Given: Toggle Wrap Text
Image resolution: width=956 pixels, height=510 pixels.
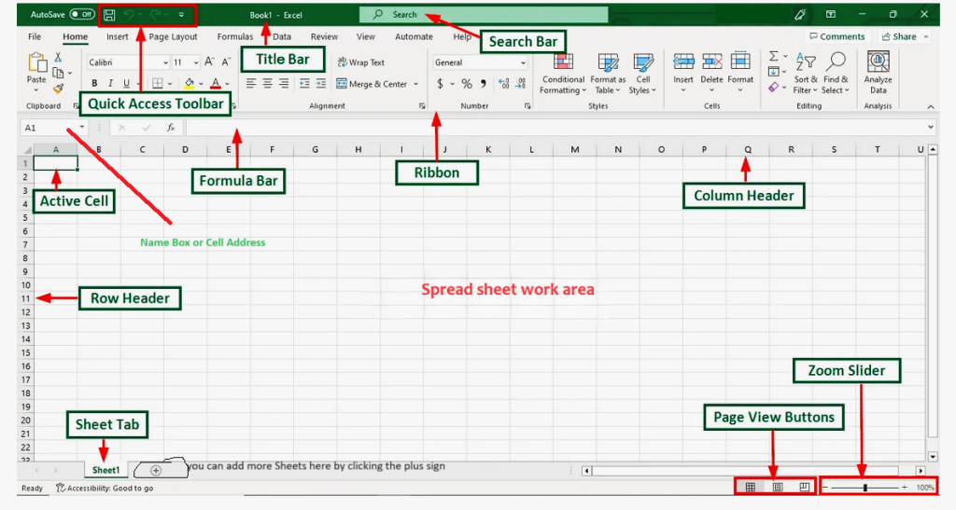Looking at the screenshot, I should pos(361,62).
